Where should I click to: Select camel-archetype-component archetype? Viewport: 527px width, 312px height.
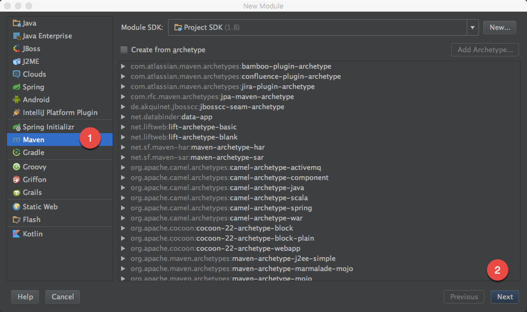229,177
